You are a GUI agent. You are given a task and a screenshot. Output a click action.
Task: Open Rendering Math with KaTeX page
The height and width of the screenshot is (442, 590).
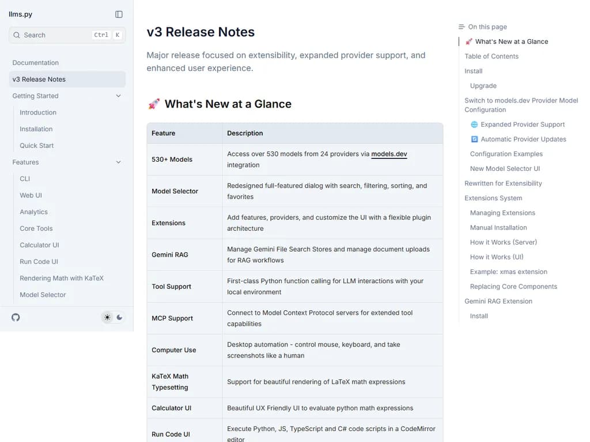62,278
